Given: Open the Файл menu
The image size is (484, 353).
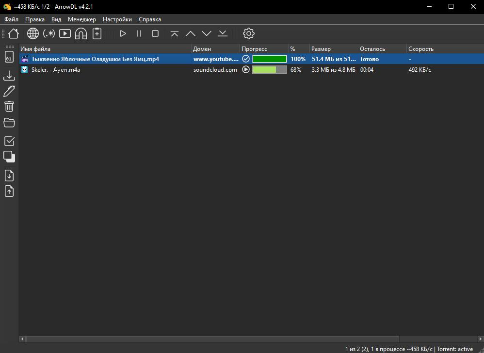Looking at the screenshot, I should click(x=12, y=19).
